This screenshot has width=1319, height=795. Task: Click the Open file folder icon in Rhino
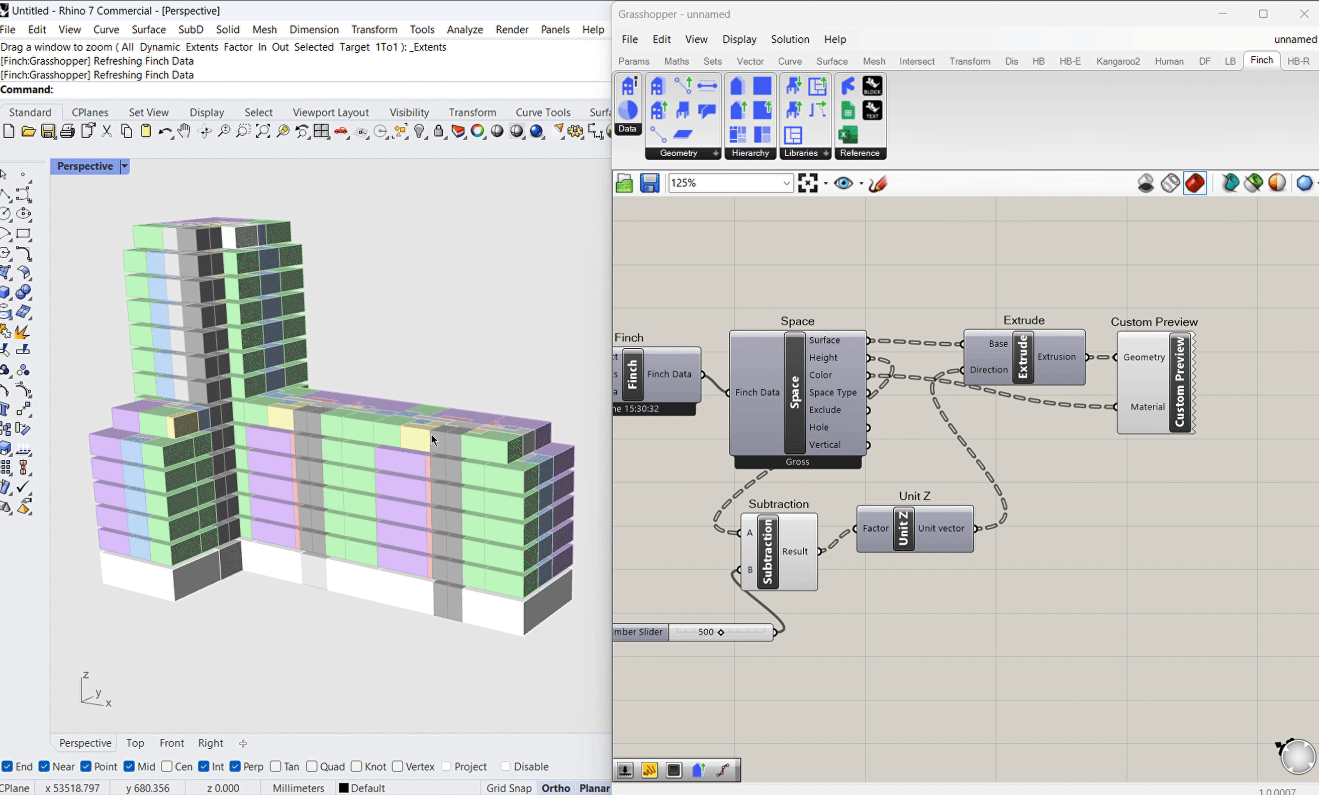[x=28, y=132]
